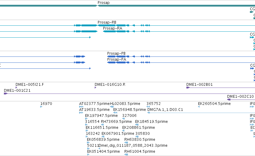Click the EK067901.5prime EST label
Viewport: 255px width, 156px height.
pos(118,134)
